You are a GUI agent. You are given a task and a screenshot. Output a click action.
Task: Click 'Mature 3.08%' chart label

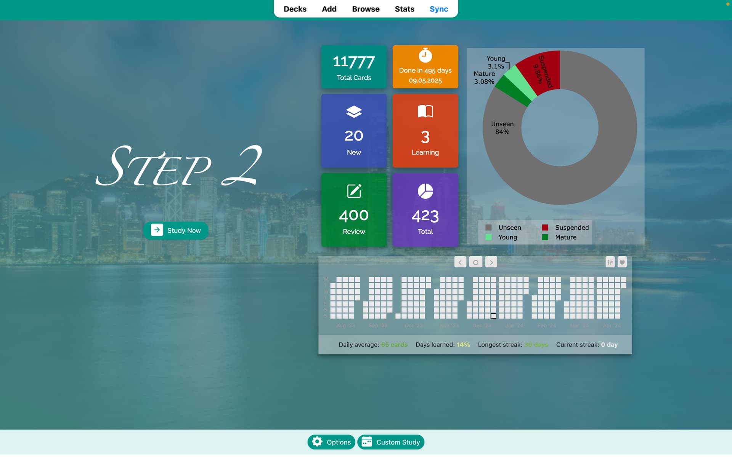point(484,78)
